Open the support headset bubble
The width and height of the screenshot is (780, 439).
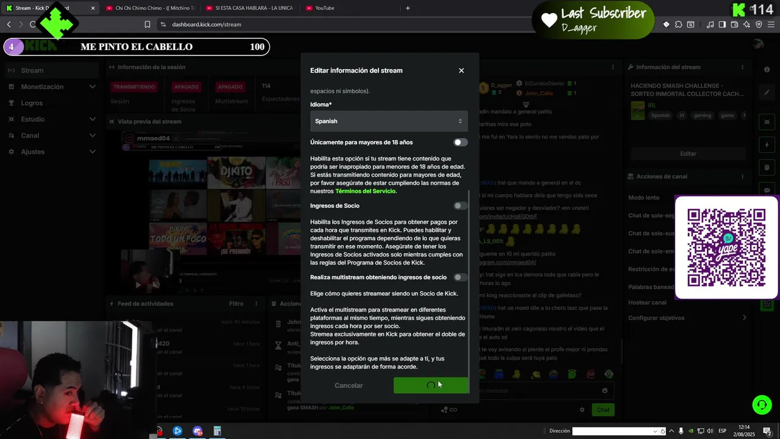(x=761, y=404)
